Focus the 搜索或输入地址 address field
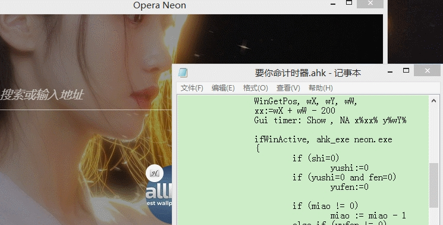 [x=85, y=95]
